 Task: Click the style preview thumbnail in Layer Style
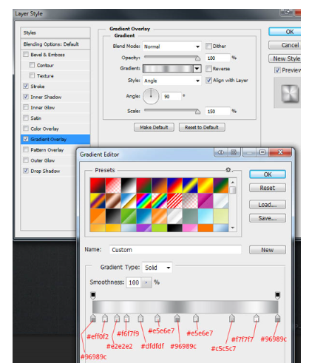[x=290, y=94]
